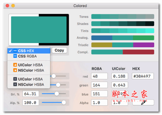The width and height of the screenshot is (162, 115).
Task: Select the CSS HEX menu option
Action: click(29, 51)
